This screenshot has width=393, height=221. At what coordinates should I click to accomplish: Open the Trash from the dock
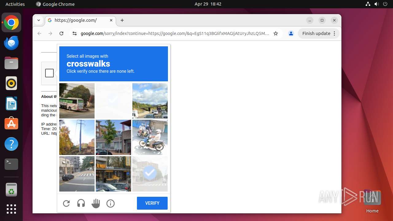pos(11,190)
